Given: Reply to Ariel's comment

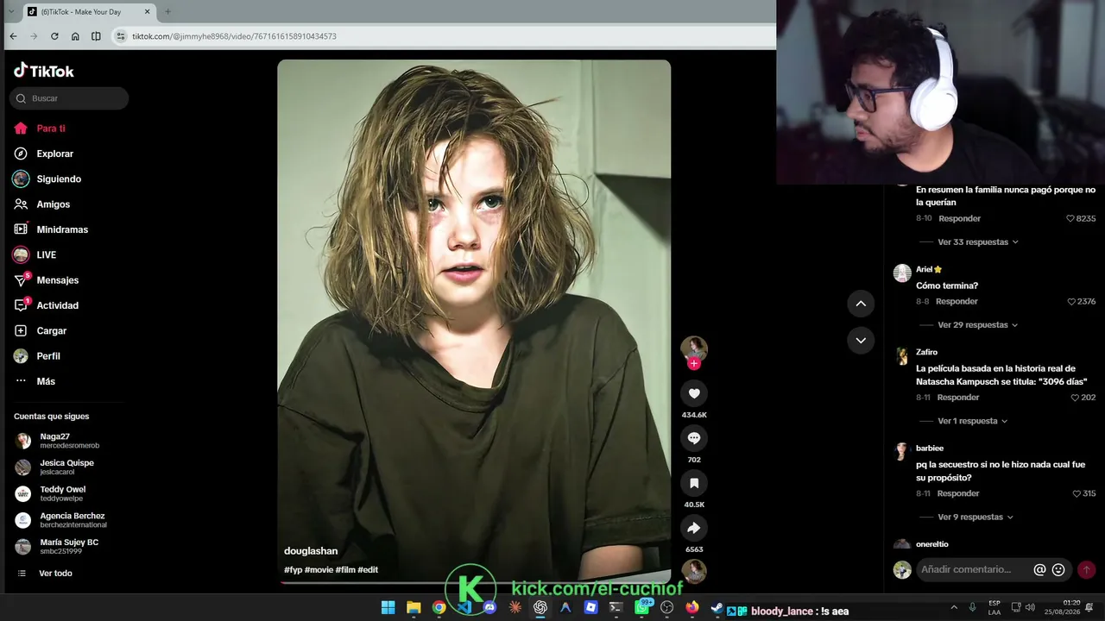Looking at the screenshot, I should 957,302.
